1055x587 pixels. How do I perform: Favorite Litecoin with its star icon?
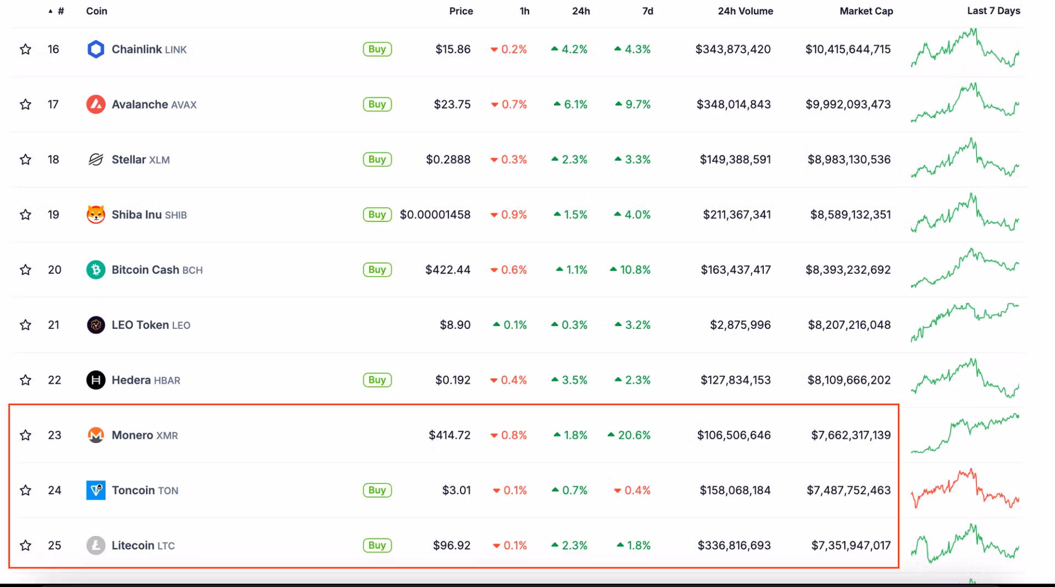tap(25, 545)
